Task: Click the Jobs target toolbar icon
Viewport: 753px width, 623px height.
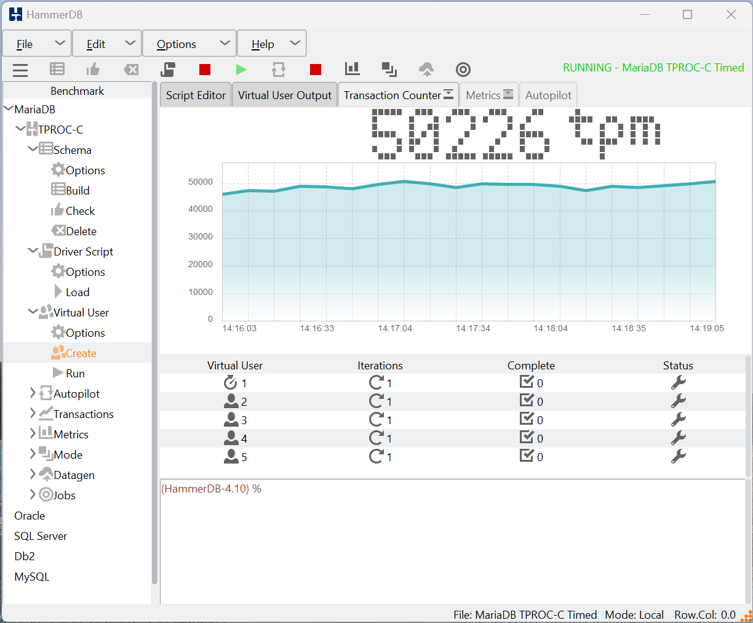Action: click(463, 70)
